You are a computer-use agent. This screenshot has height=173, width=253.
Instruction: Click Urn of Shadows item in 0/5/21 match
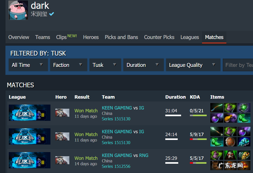[x=230, y=108]
